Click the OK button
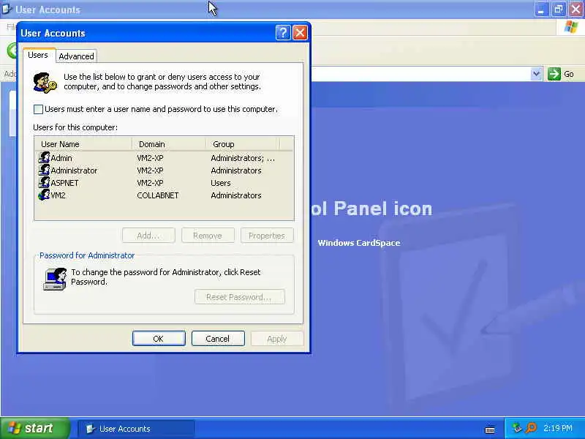 click(159, 339)
